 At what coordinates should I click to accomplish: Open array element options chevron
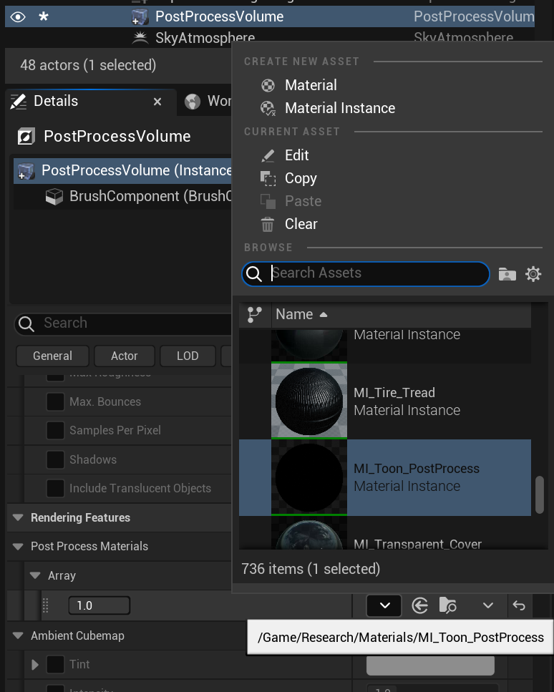(x=487, y=605)
